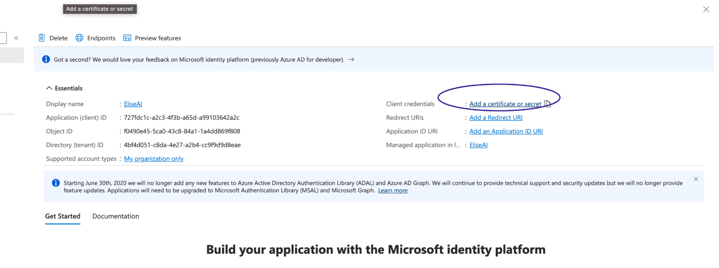Open Add an Application ID URI link
This screenshot has width=719, height=268.
506,131
